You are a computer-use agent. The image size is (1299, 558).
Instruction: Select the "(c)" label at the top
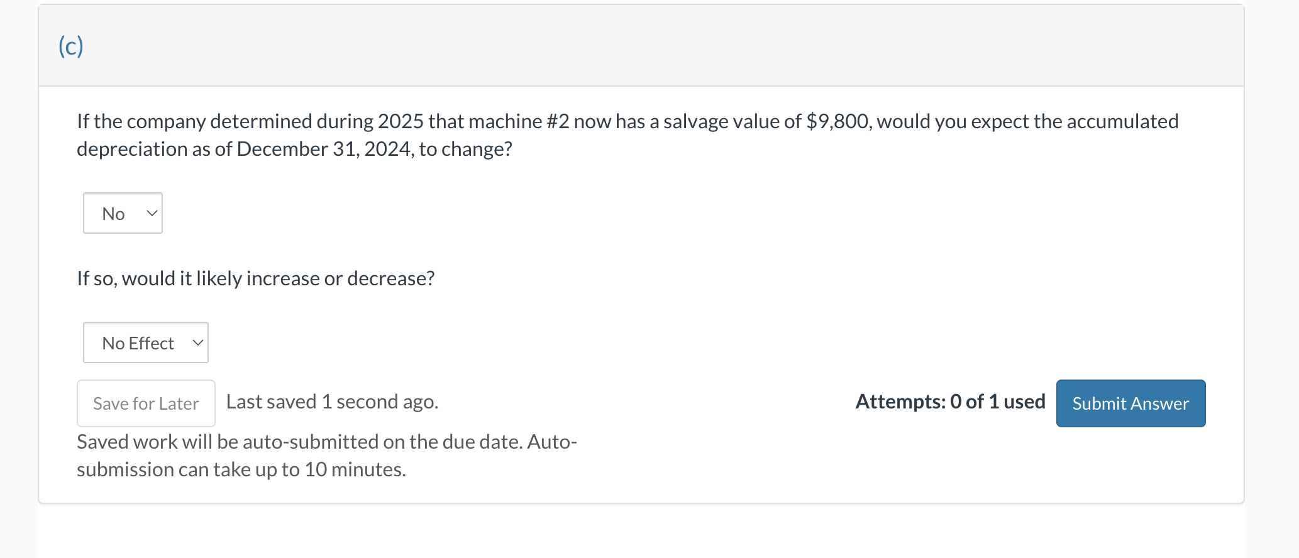[70, 45]
